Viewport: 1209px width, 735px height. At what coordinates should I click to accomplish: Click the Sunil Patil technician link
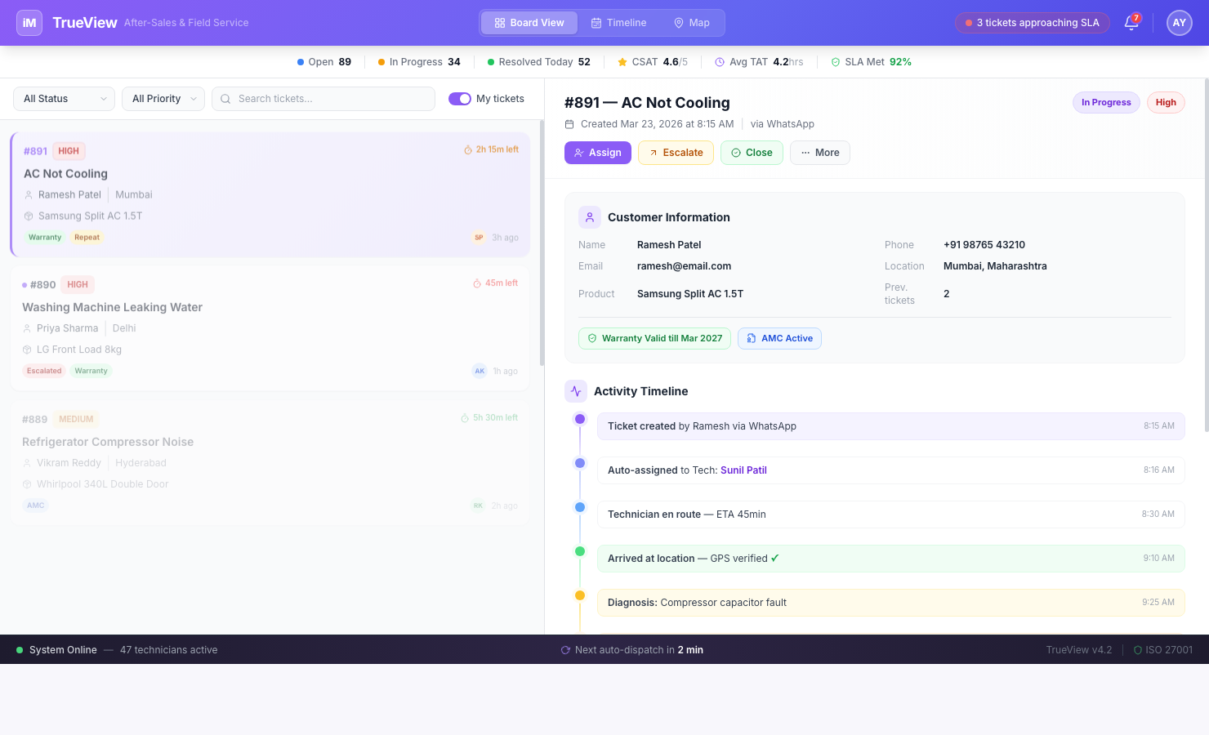(743, 470)
